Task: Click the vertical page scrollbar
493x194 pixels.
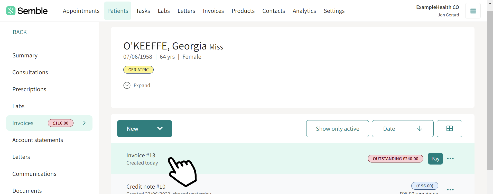Action: coord(490,90)
